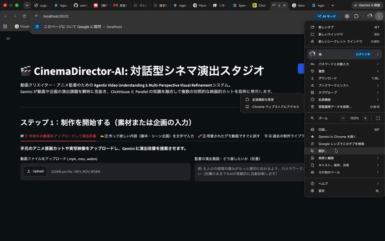Viewport: 385px width, 241px height.
Task: Select Google レンズでこのタブを検索 menu item
Action: coord(344,144)
